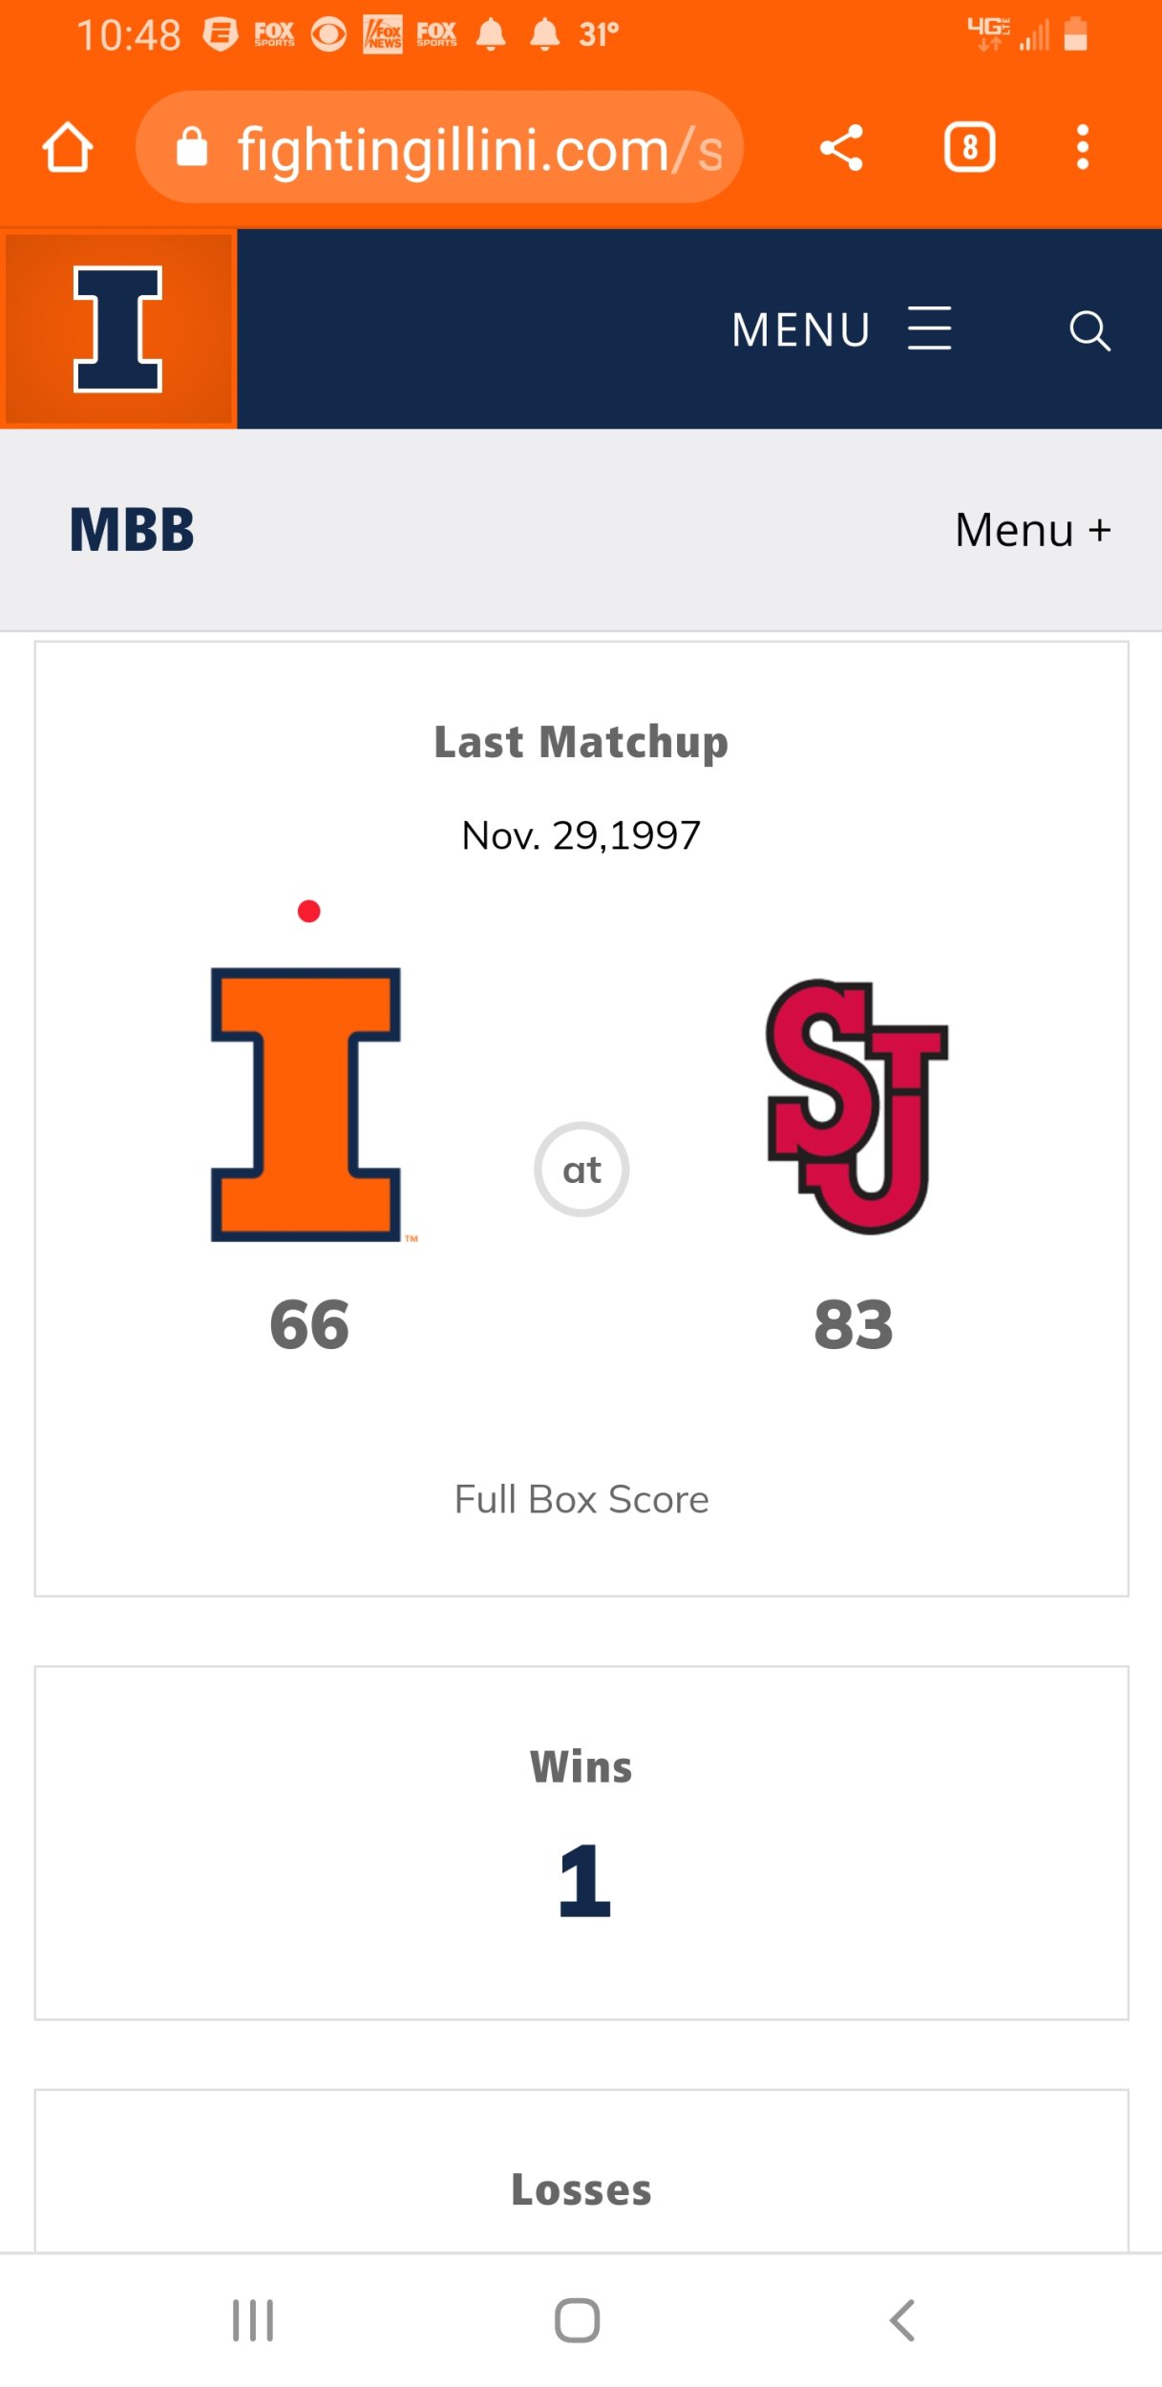Tap the MBB section heading
The height and width of the screenshot is (2387, 1162).
pos(132,530)
